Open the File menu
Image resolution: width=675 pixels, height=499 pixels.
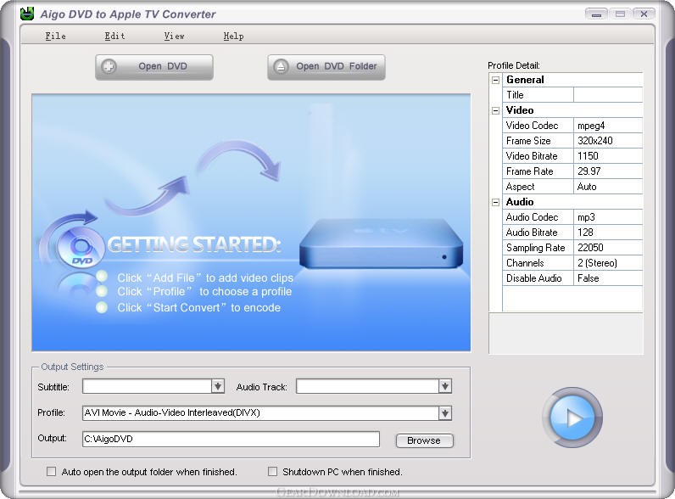[x=55, y=36]
